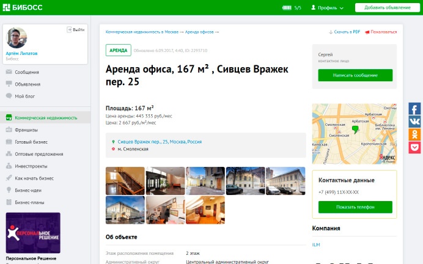Viewport: 423px width, 264px height.
Task: Click the Бизнес-идеи lightbulb icon
Action: tap(9, 190)
